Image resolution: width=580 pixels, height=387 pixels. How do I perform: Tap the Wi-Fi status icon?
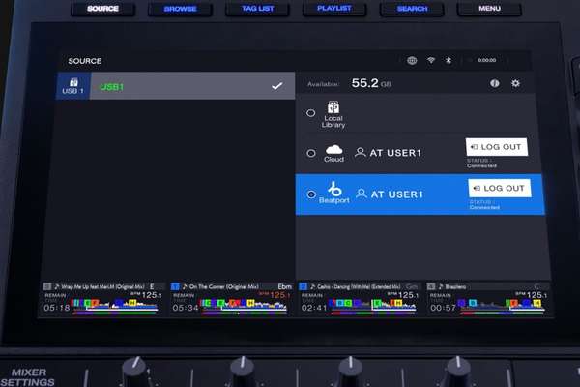(431, 60)
